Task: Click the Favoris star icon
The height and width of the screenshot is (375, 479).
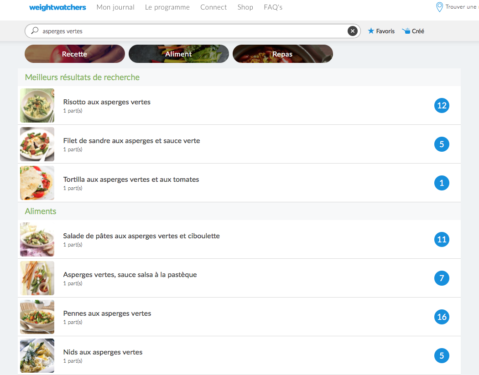Action: pyautogui.click(x=371, y=31)
